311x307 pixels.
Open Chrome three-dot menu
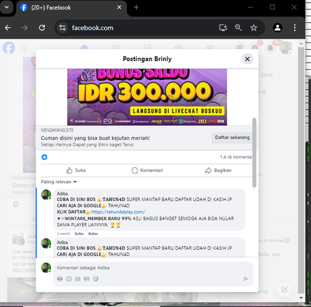(295, 27)
